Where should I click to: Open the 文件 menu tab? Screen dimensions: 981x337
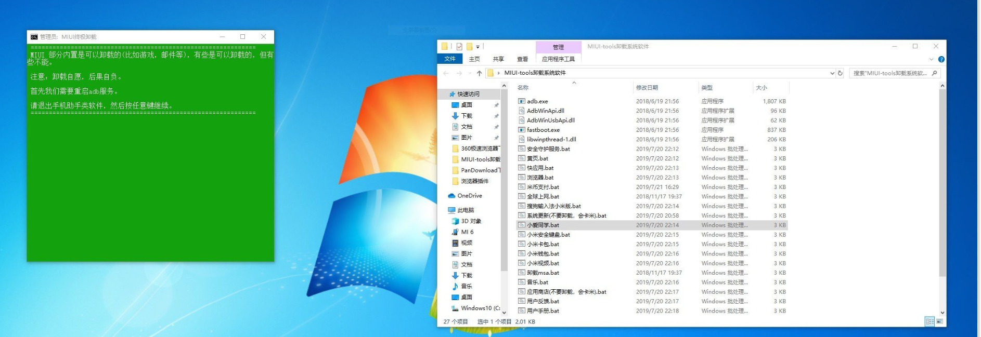click(x=450, y=59)
